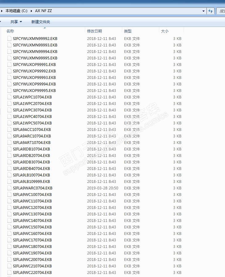The height and width of the screenshot is (277, 225).
Task: Click file icon of SIFLA9ACC10704.EKB
Action: point(10,129)
